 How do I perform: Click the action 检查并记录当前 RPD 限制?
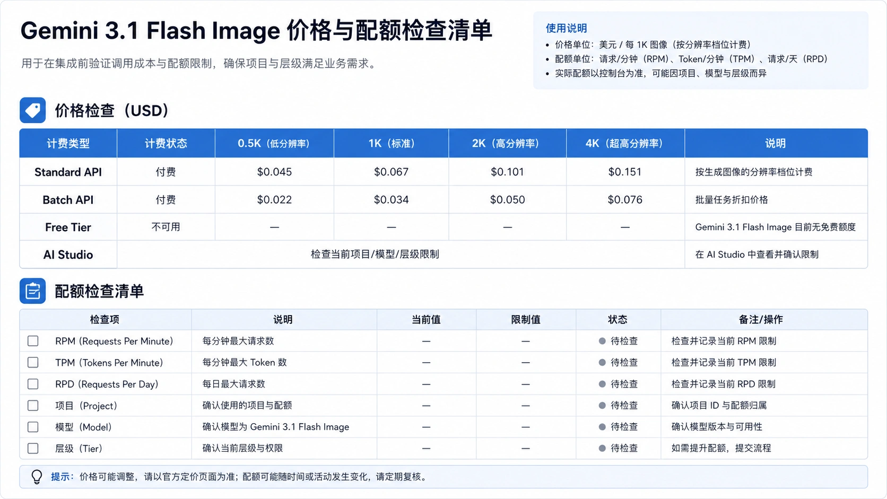pos(724,384)
